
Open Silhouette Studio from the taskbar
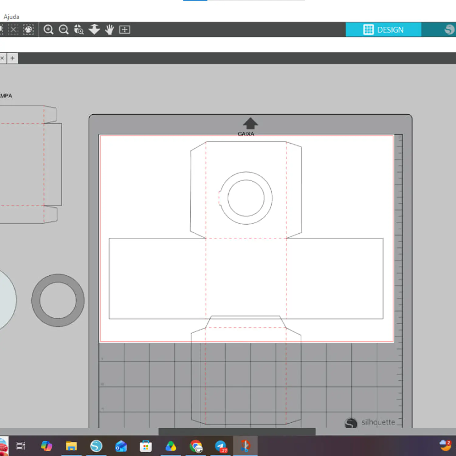click(x=96, y=446)
